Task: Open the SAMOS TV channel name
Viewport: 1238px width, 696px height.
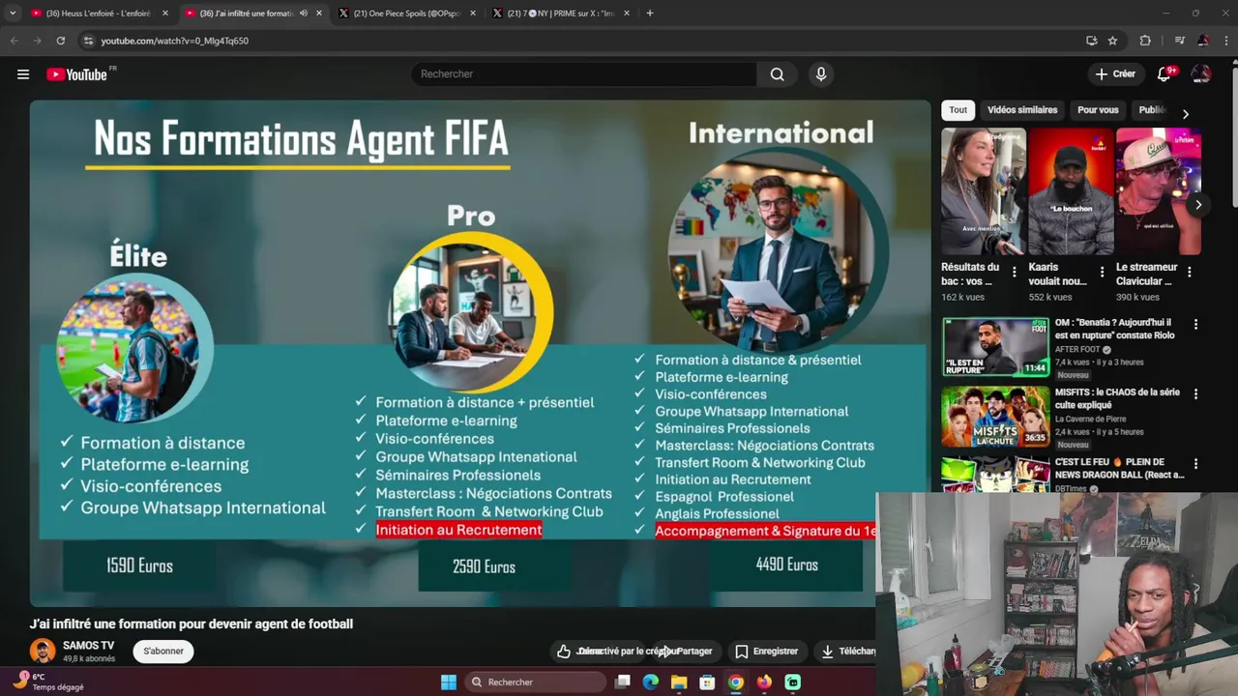Action: pos(88,645)
